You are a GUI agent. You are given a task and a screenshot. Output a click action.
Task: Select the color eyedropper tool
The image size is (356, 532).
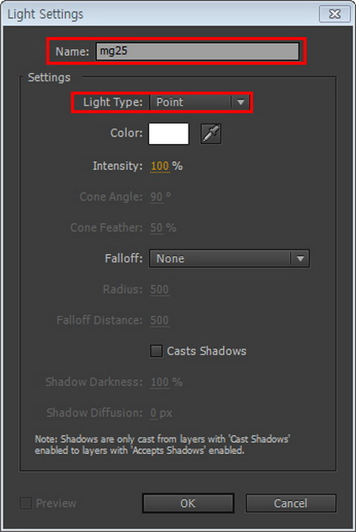[x=210, y=134]
